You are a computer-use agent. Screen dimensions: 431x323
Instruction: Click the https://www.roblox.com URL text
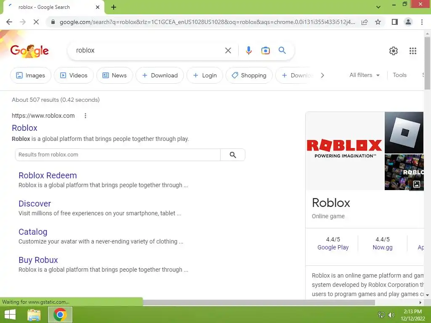(x=43, y=116)
